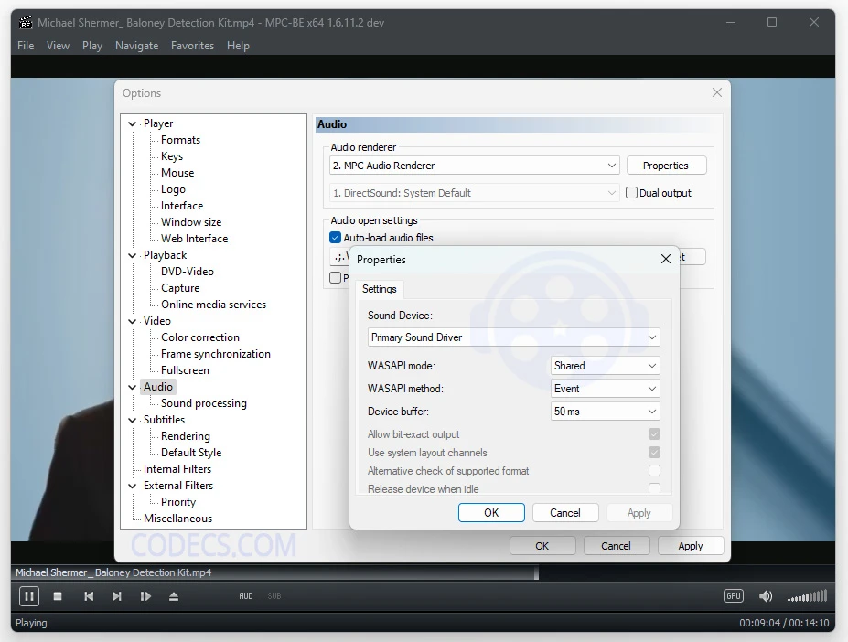Pause the video with the pause button
The width and height of the screenshot is (848, 642).
[x=29, y=596]
